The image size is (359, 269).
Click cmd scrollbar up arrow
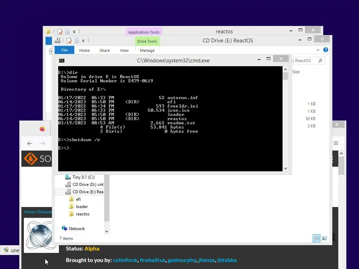click(285, 69)
